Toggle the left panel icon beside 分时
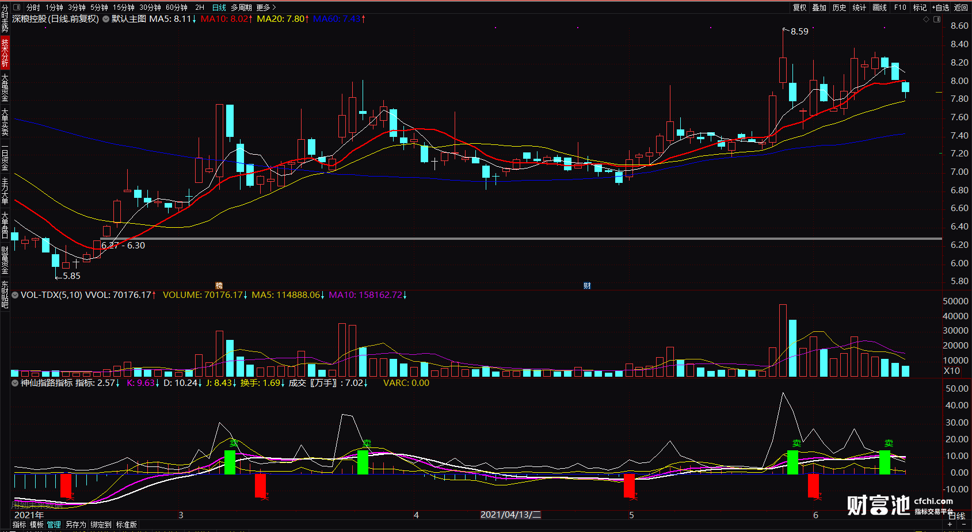972x532 pixels. [x=16, y=7]
